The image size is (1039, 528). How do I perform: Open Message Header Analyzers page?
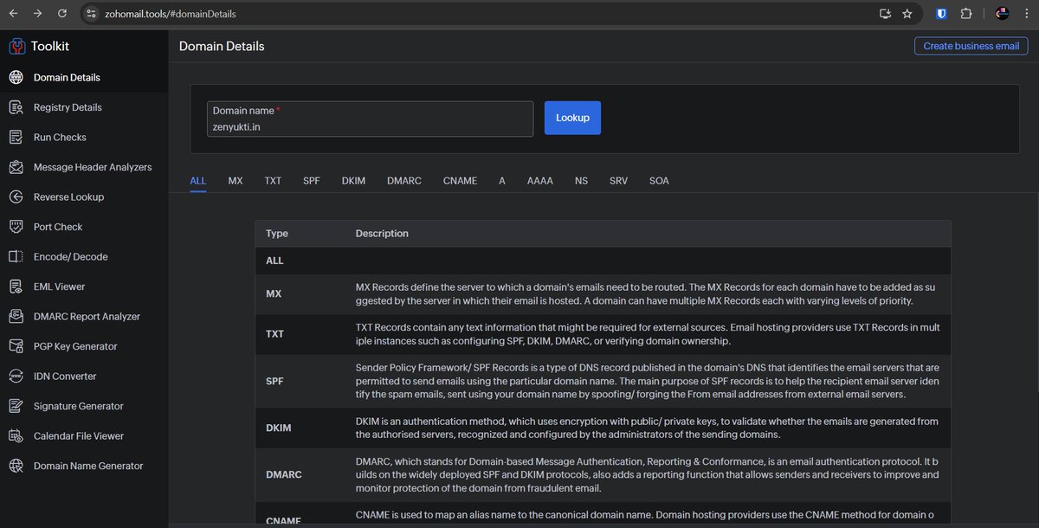coord(93,167)
